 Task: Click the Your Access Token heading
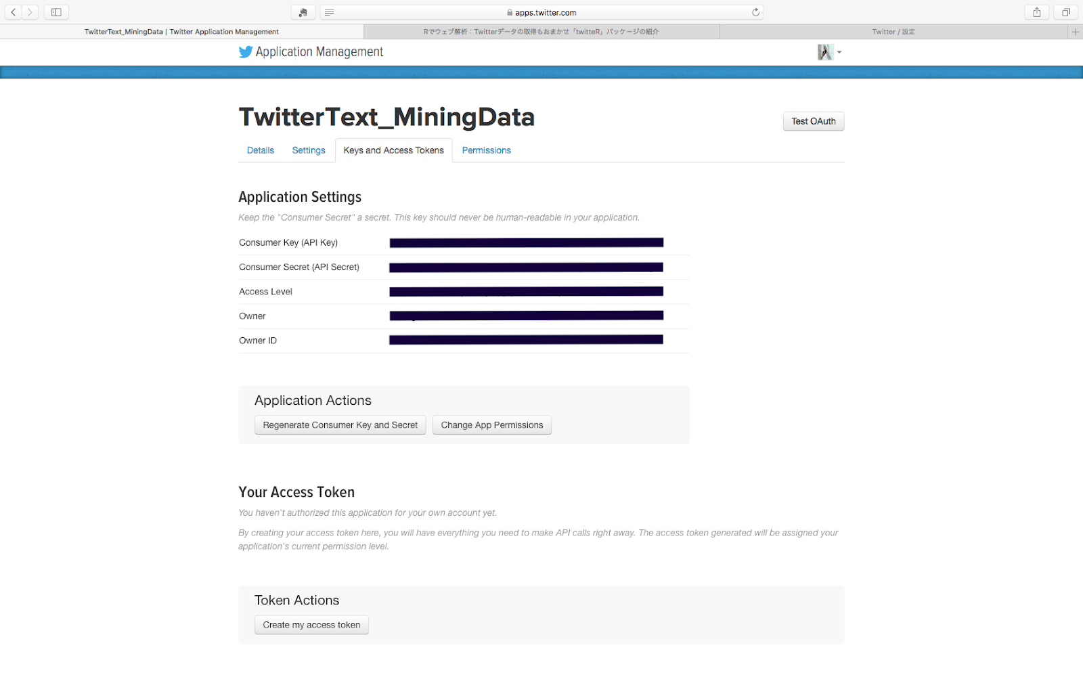tap(296, 492)
